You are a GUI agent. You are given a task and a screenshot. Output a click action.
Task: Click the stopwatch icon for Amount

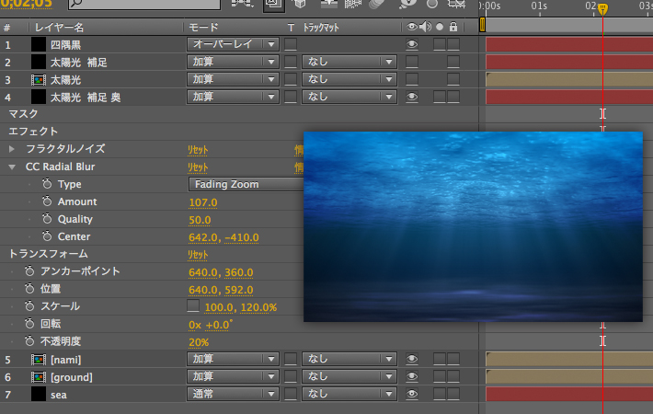[x=46, y=202]
